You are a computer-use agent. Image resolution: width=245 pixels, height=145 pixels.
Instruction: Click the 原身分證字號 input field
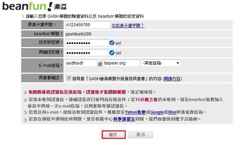pyautogui.click(x=87, y=25)
